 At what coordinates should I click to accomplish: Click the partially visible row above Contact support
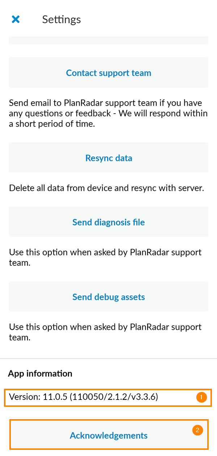click(x=109, y=38)
